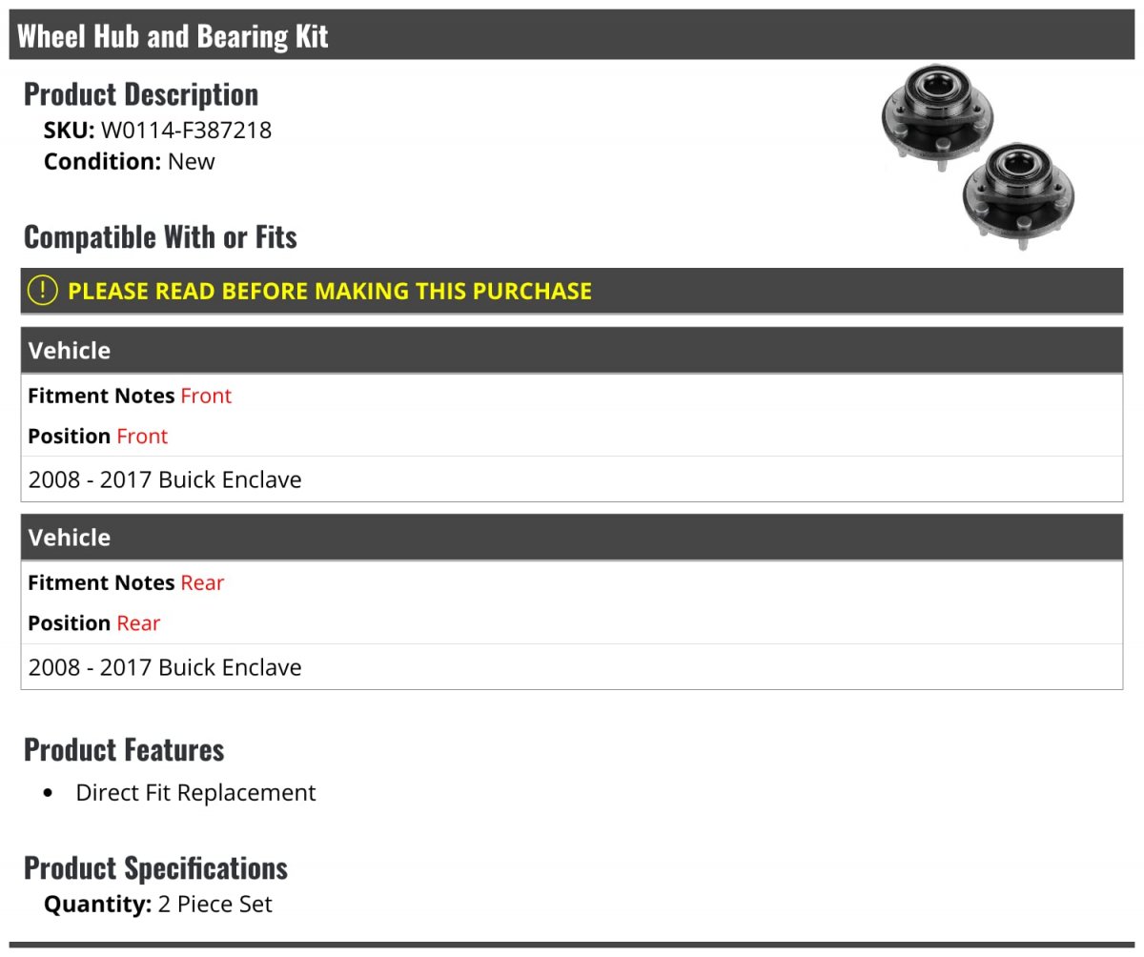Image resolution: width=1144 pixels, height=957 pixels.
Task: Click the Product Description heading
Action: [x=141, y=93]
